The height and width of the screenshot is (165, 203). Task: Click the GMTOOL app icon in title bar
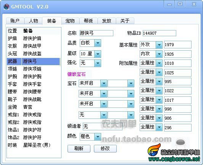point(6,7)
